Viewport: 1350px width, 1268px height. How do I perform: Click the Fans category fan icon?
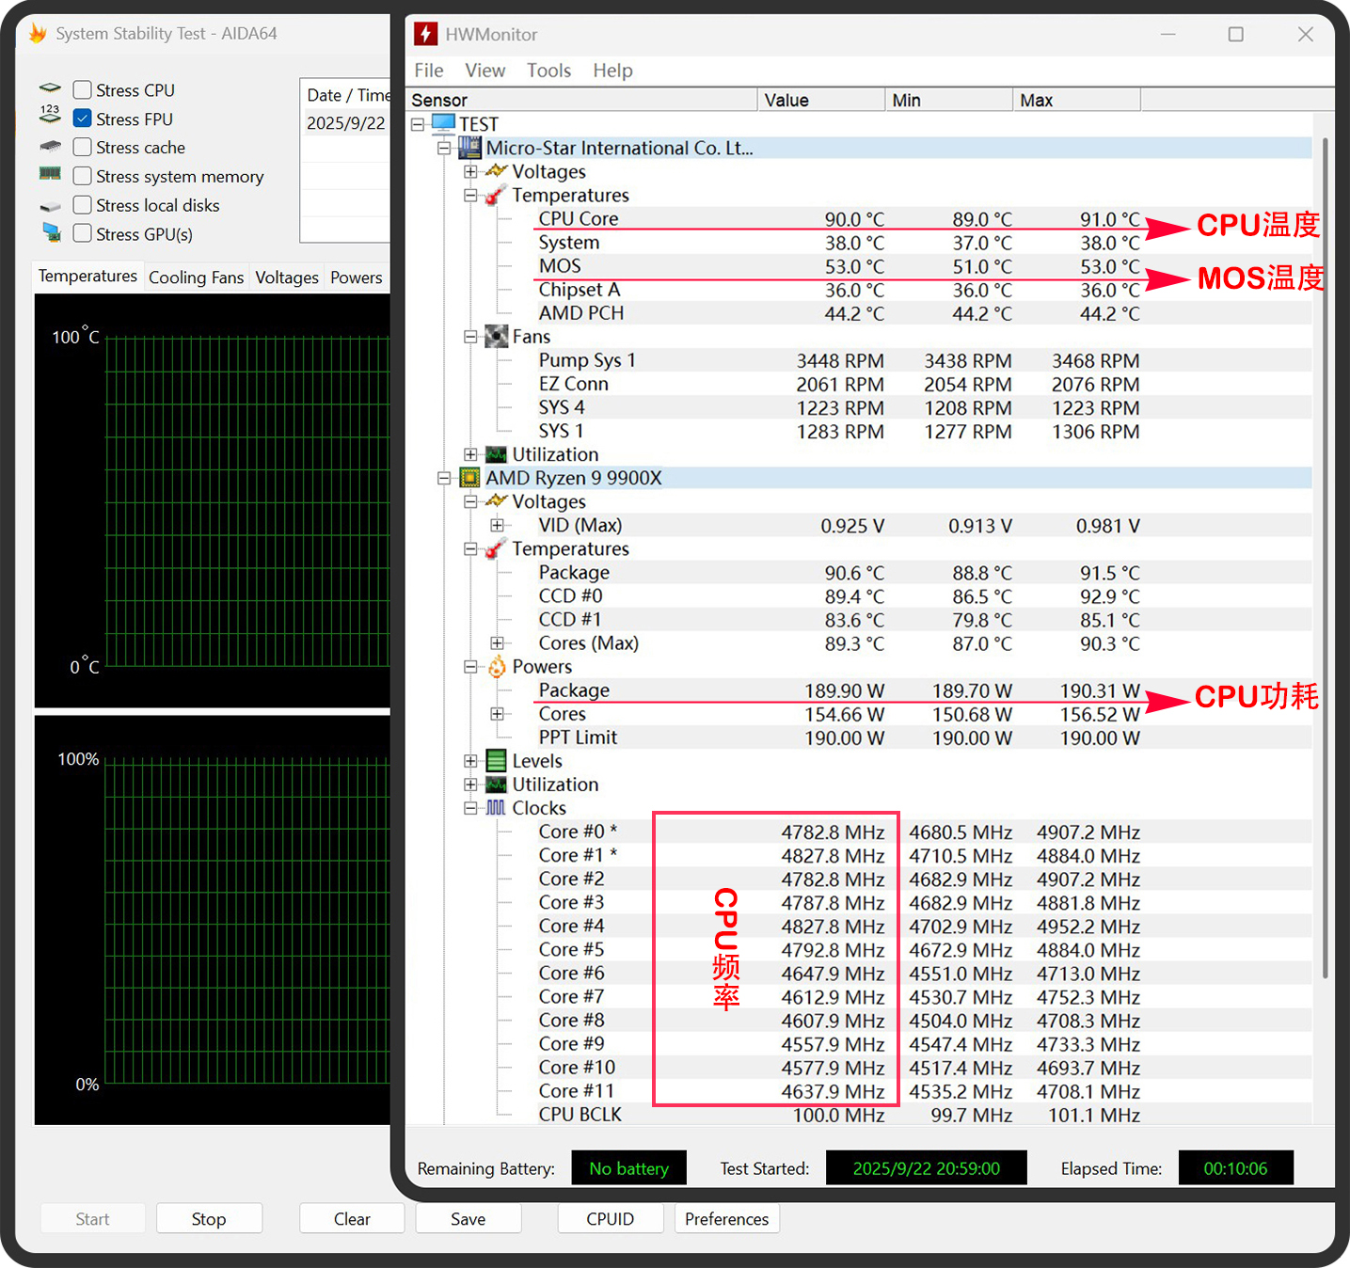pos(496,337)
